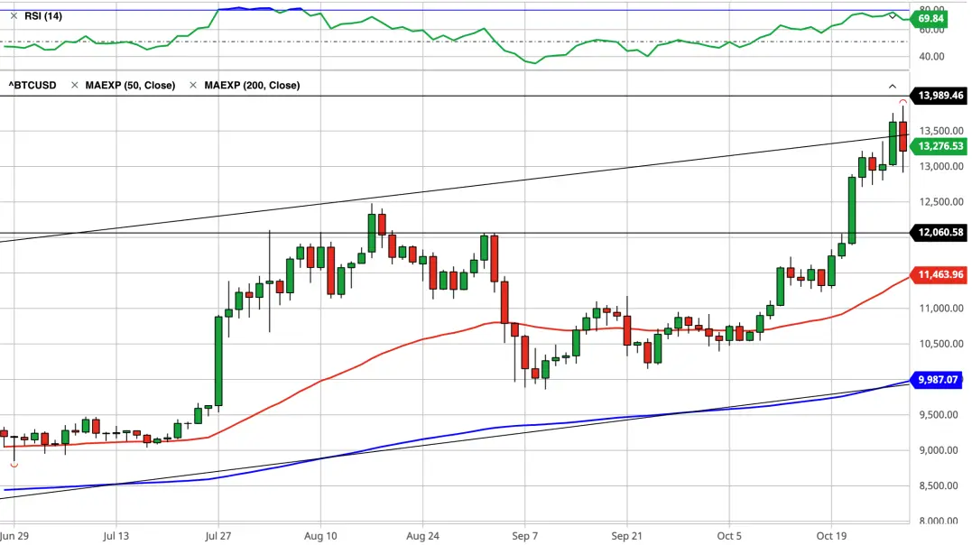Open the MAEXP (200, Close) label settings
972x545 pixels.
pyautogui.click(x=253, y=85)
